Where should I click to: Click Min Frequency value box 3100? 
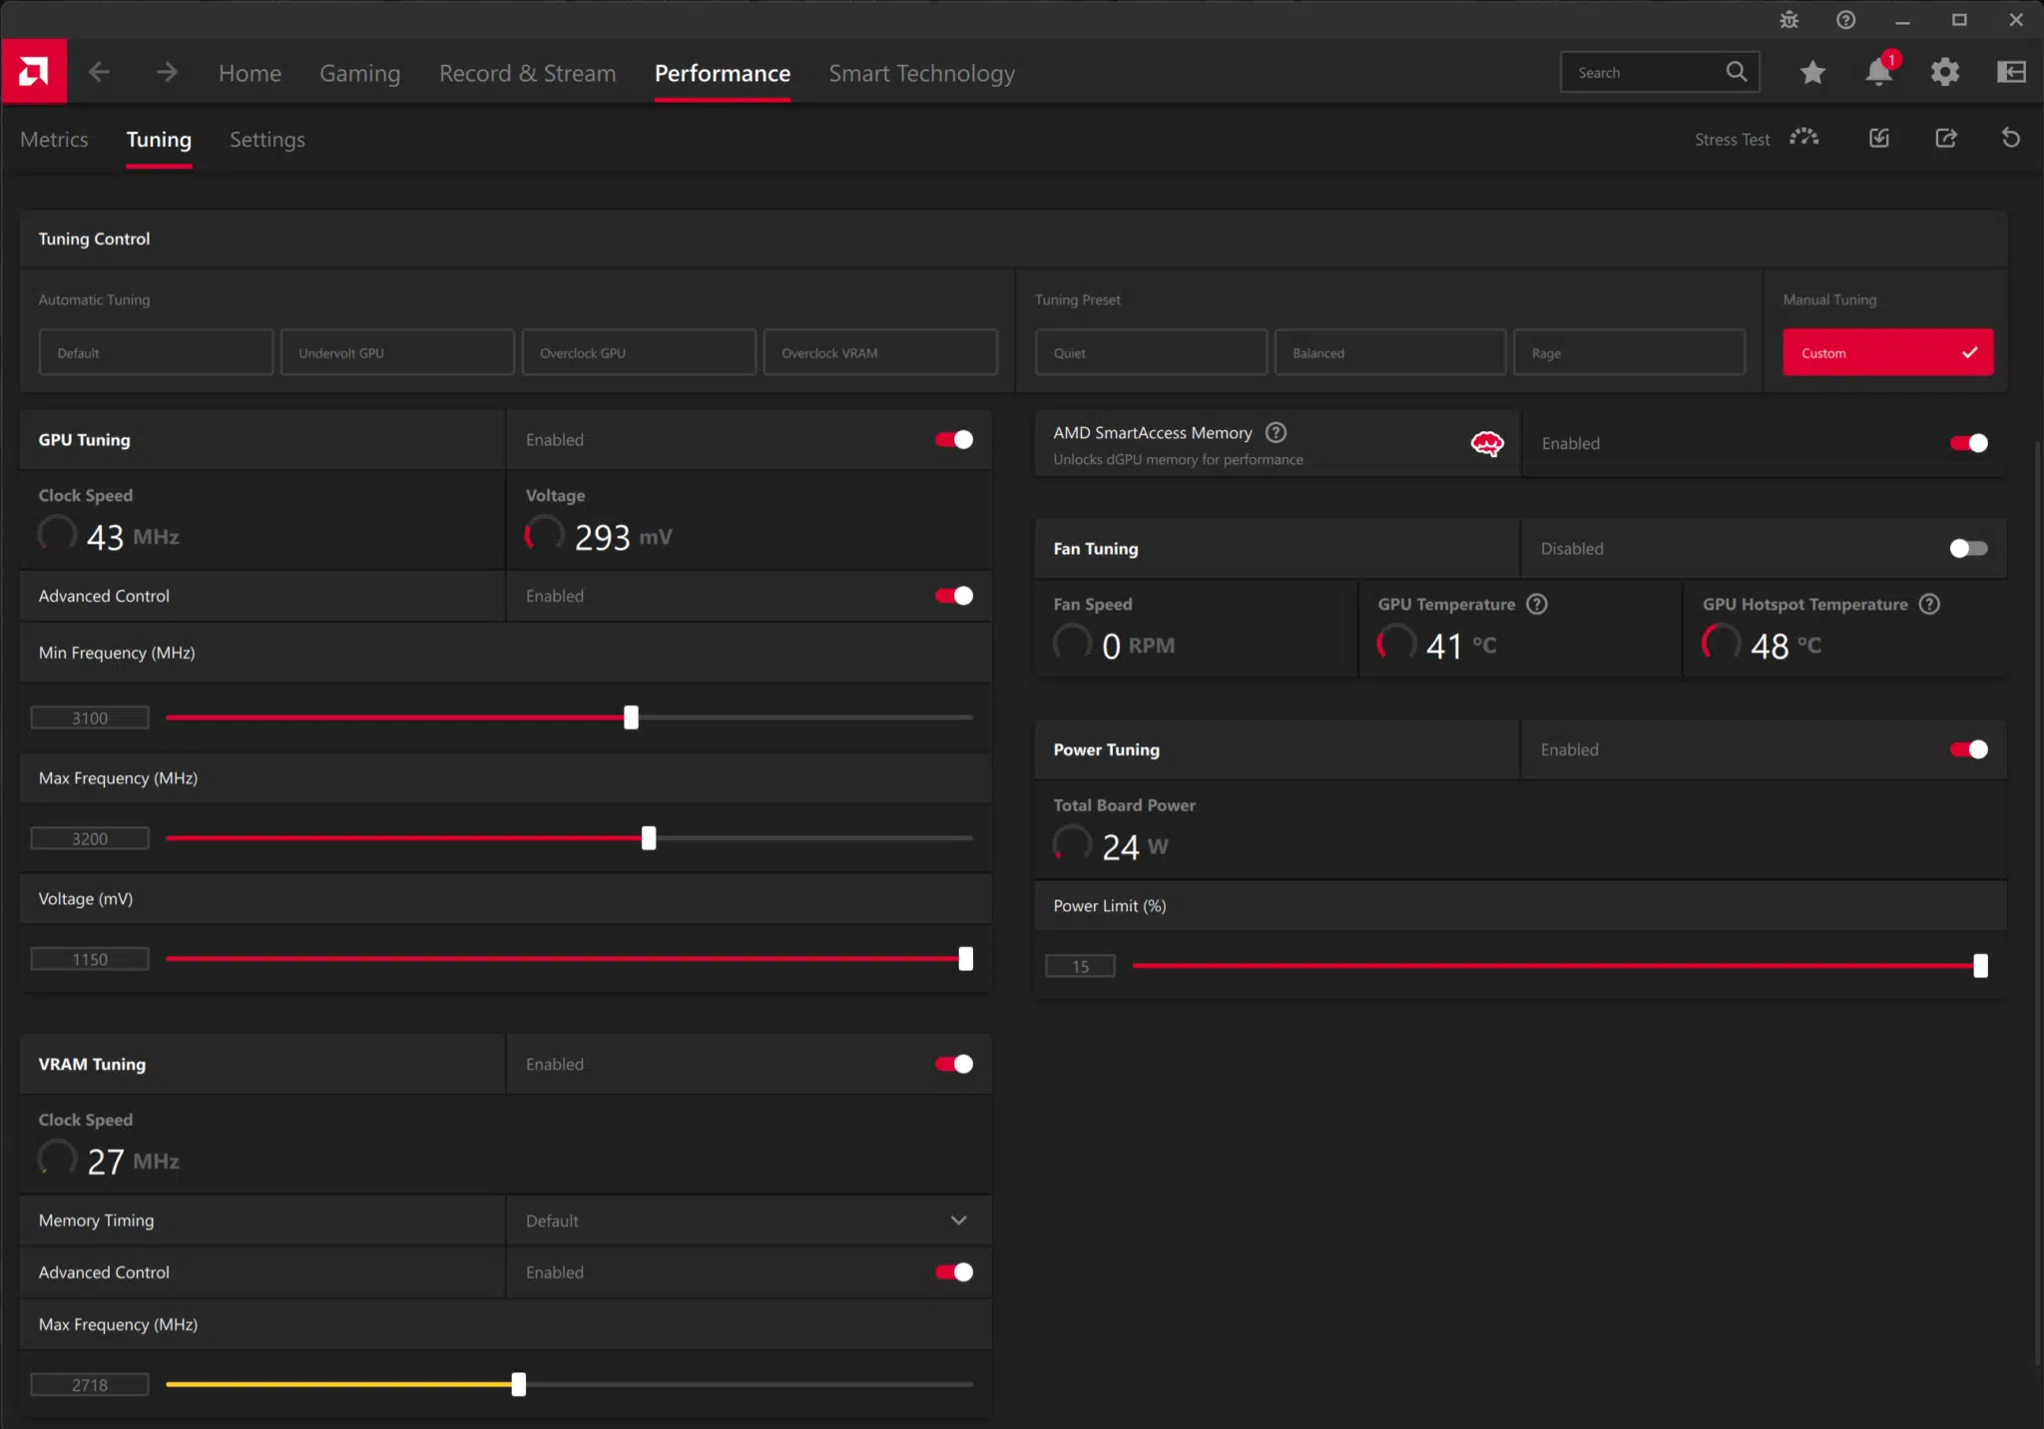[90, 717]
